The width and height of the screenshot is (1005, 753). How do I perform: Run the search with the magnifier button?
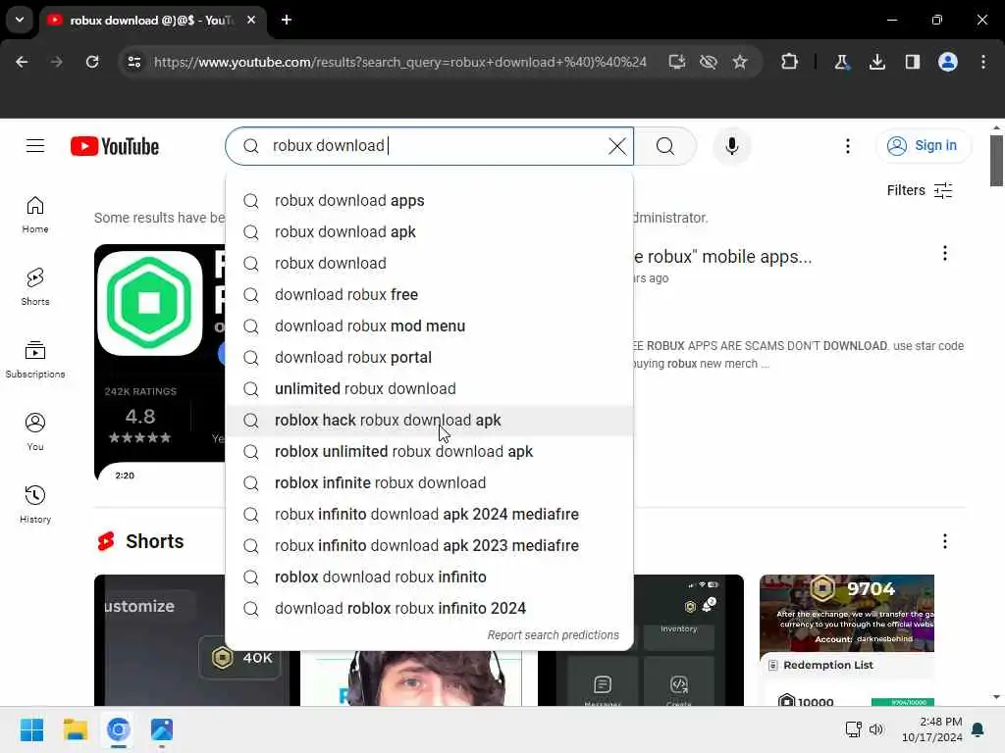click(665, 146)
